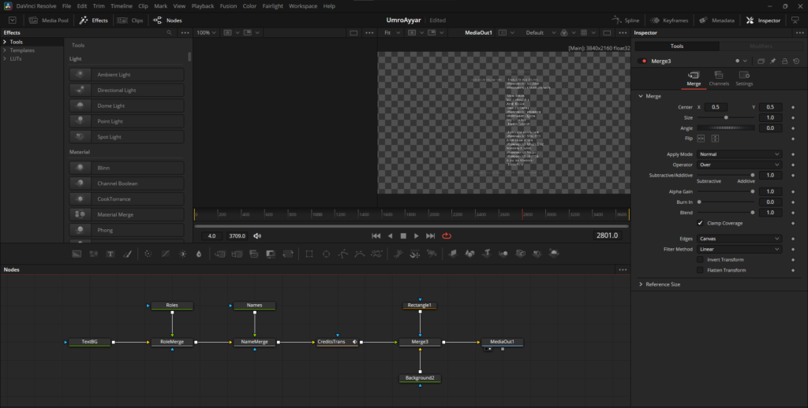The height and width of the screenshot is (408, 808).
Task: Mute audio with the speaker icon
Action: point(257,236)
